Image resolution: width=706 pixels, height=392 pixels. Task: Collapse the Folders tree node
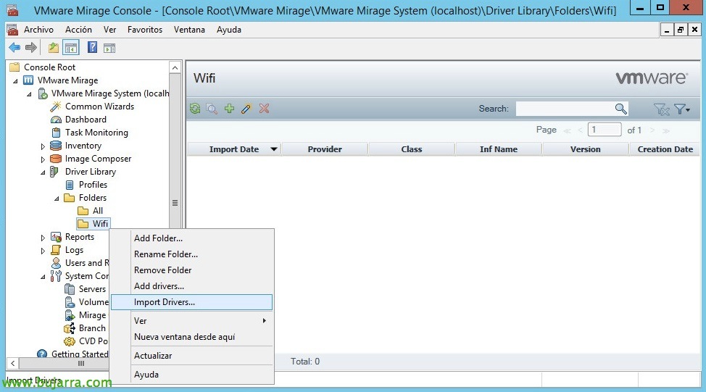(x=57, y=199)
